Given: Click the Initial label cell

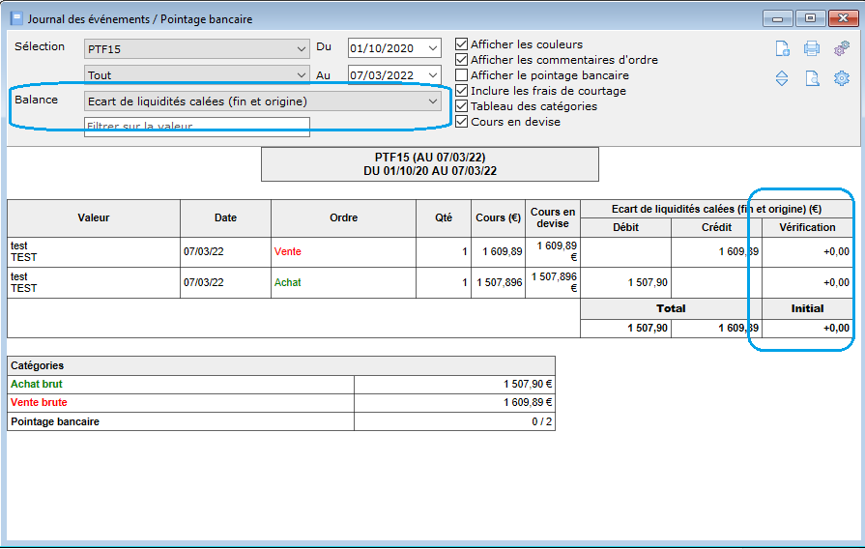Looking at the screenshot, I should [808, 309].
